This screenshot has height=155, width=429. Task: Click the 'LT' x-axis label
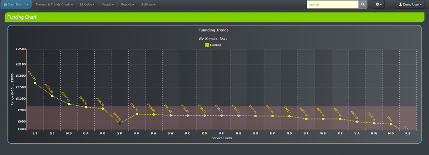click(35, 133)
